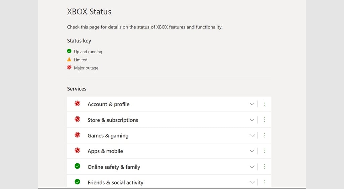Viewport: 344px width, 189px height.
Task: Click the Limited warning triangle icon
Action: pyautogui.click(x=69, y=59)
